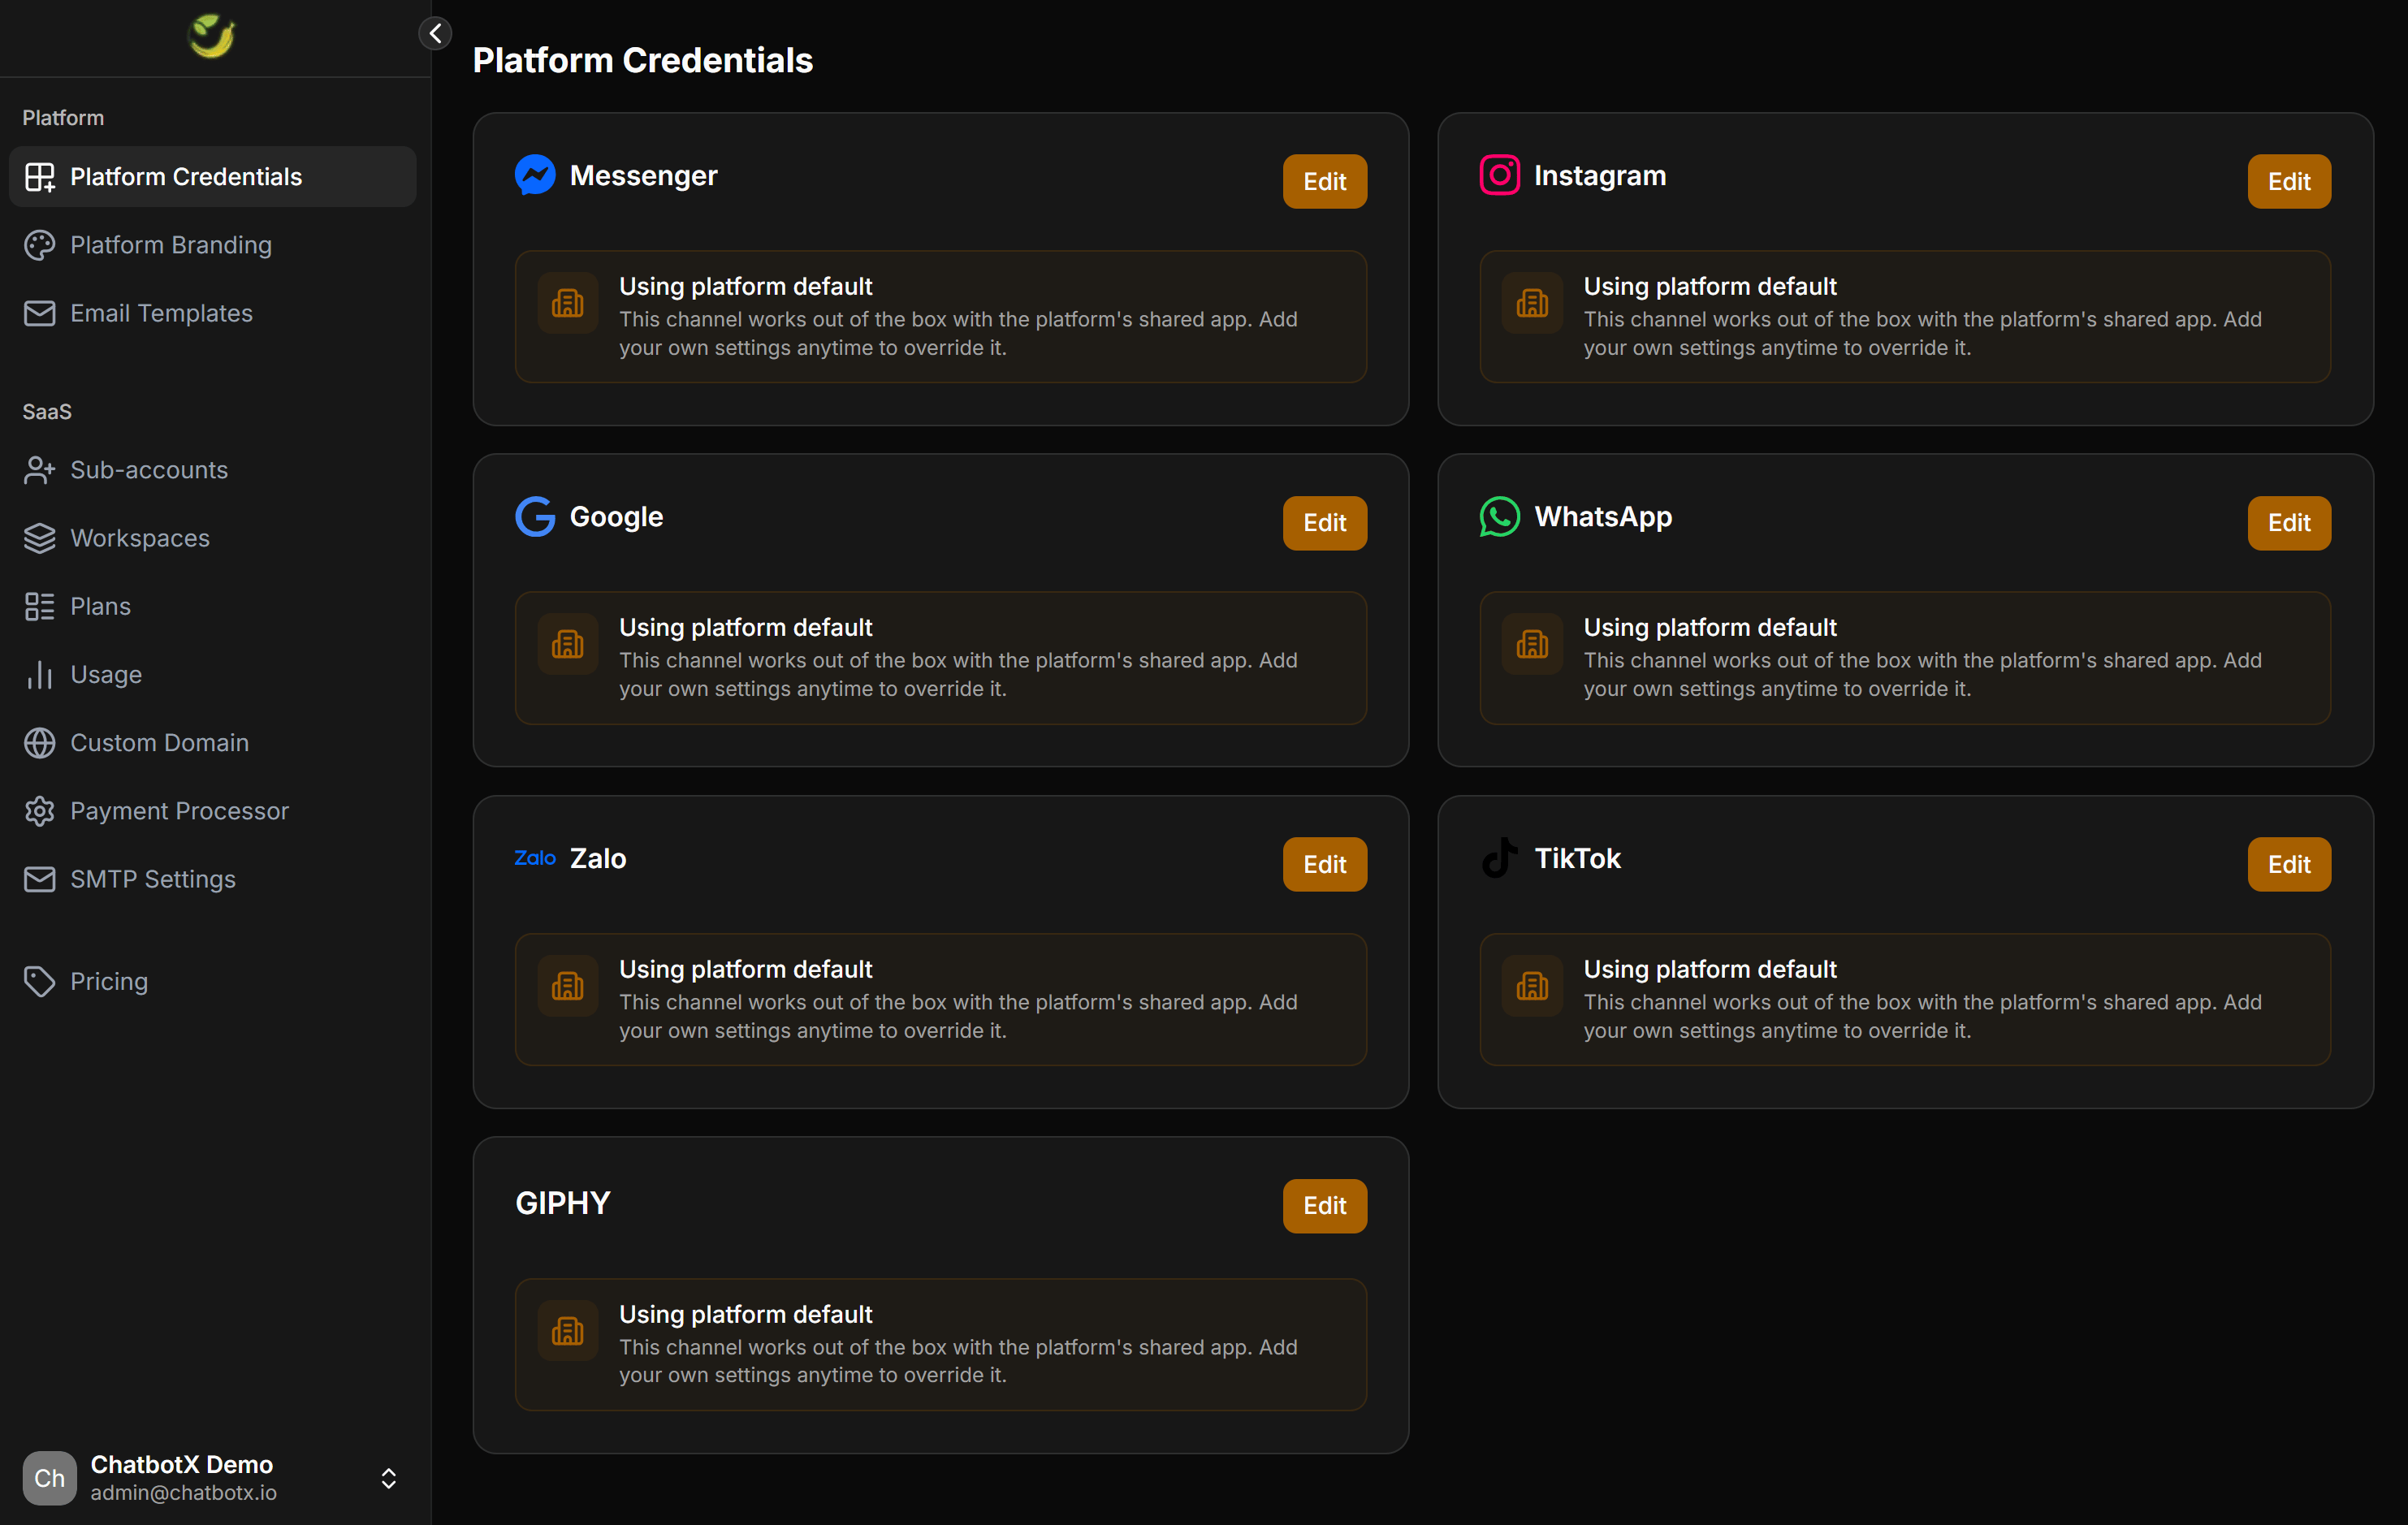Click the Plans list icon
The image size is (2408, 1525).
point(40,606)
